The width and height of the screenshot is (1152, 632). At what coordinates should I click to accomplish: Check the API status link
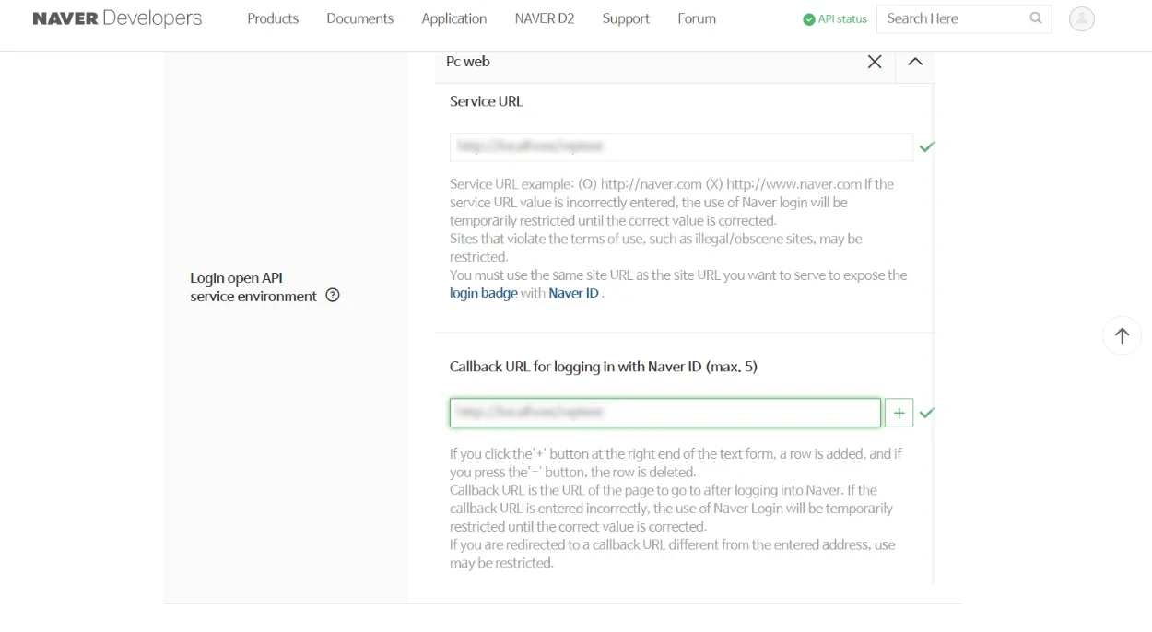(835, 18)
